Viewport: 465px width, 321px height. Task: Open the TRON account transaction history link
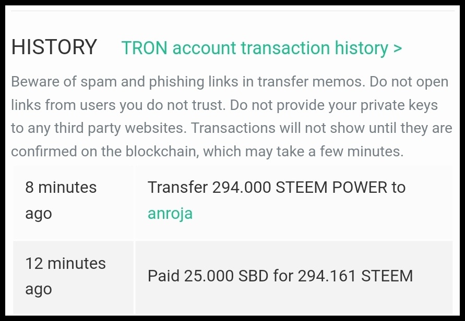point(255,48)
